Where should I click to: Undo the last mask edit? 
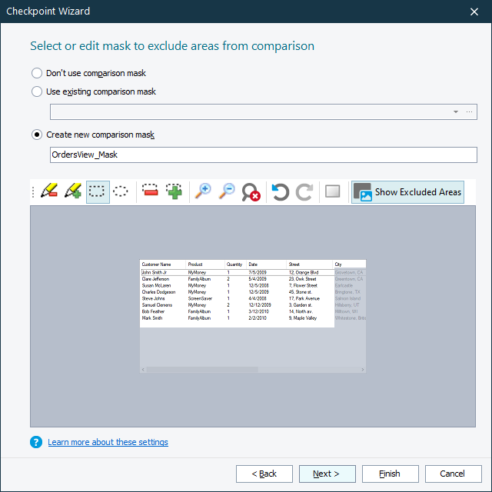(281, 191)
